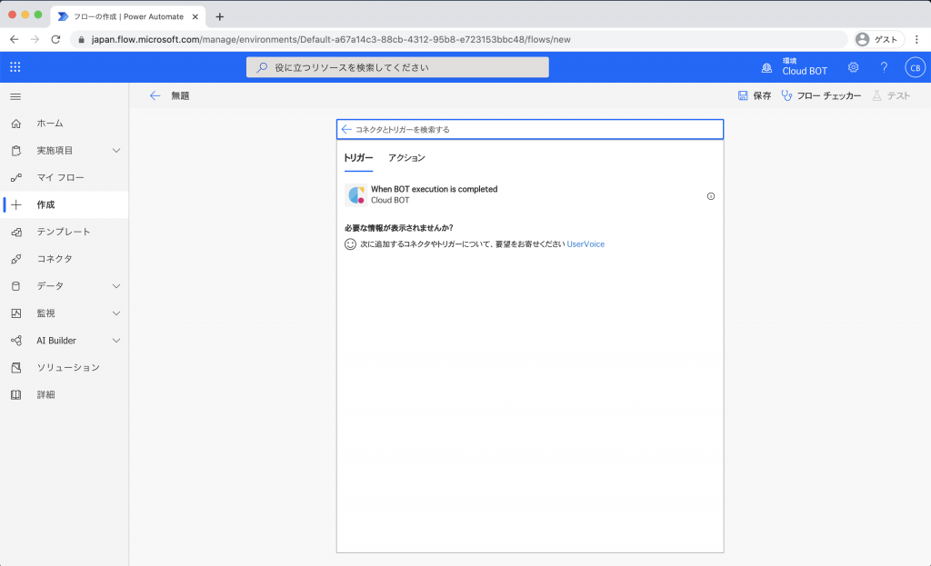Click the 実施項目 clipboard icon
Image resolution: width=931 pixels, height=566 pixels.
click(x=16, y=151)
